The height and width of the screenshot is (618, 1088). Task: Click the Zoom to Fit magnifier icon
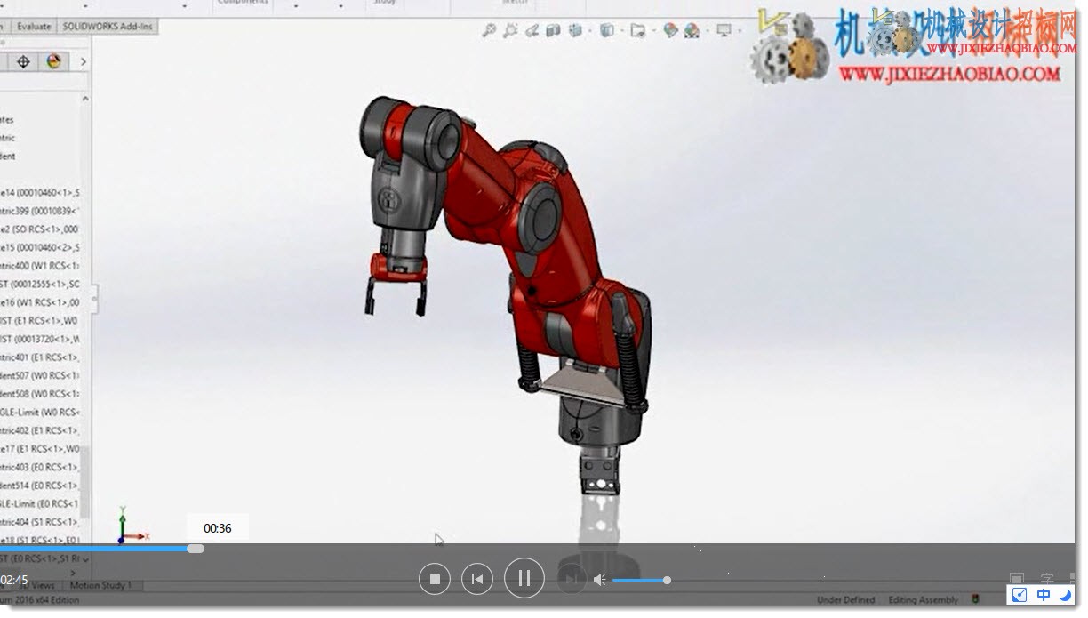[489, 31]
